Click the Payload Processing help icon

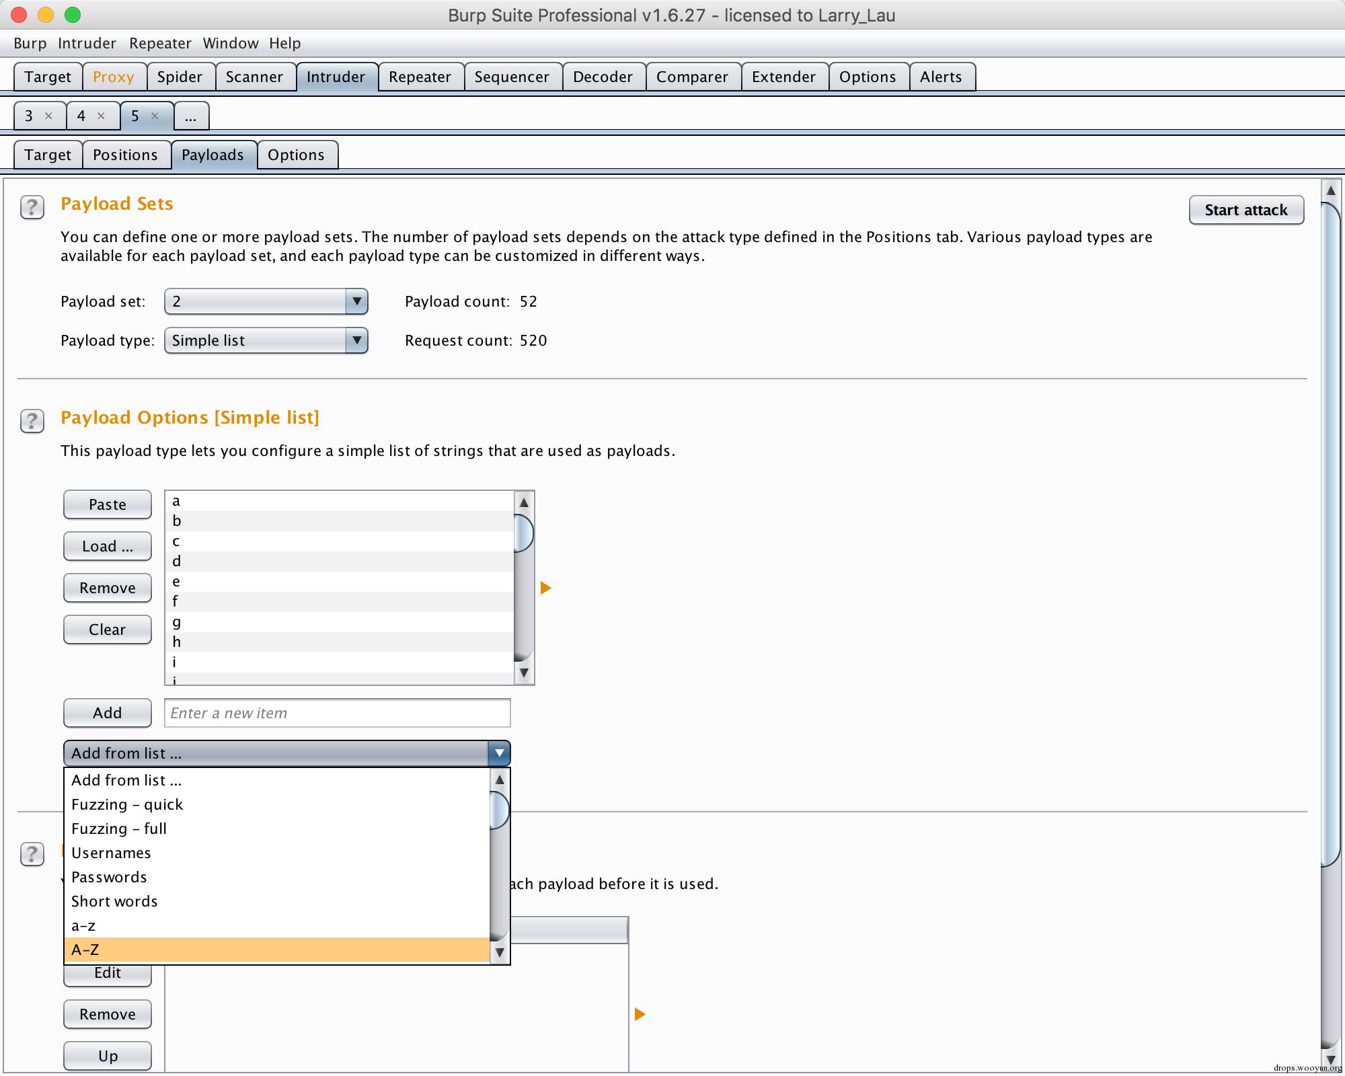[x=32, y=854]
